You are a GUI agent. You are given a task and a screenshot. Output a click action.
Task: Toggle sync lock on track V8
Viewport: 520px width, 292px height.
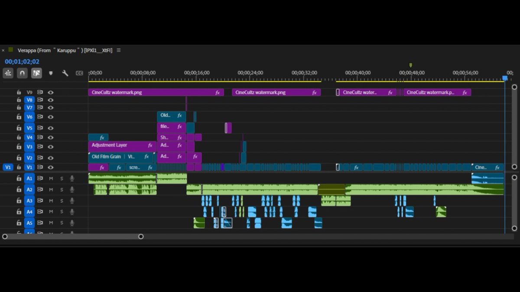tap(40, 100)
